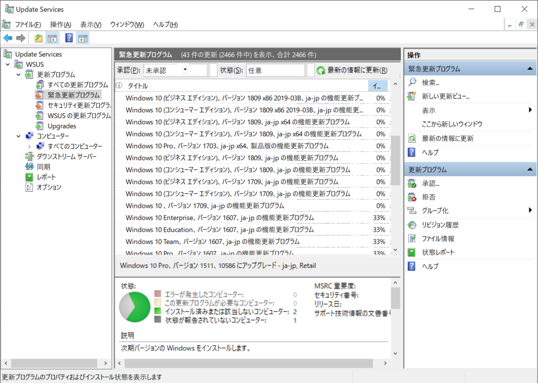Click the Forward arrow toolbar icon

tap(21, 38)
